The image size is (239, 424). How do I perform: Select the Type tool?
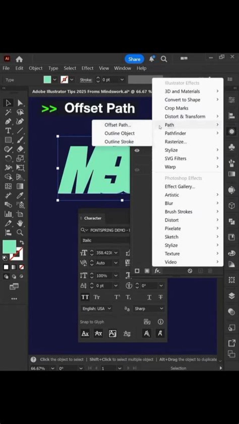click(8, 131)
